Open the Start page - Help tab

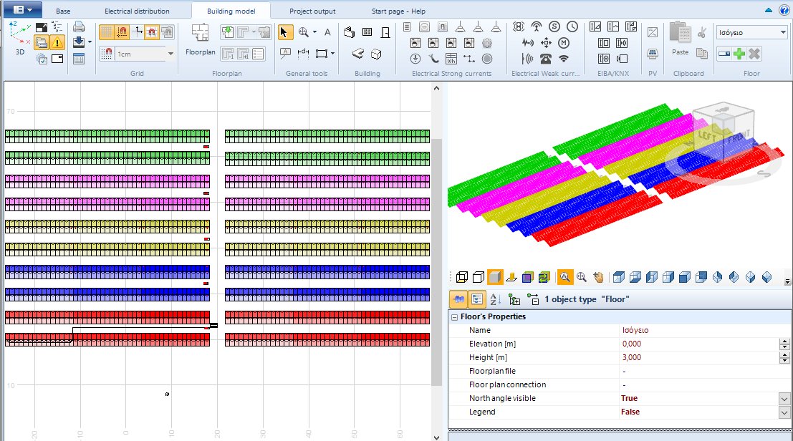[398, 11]
